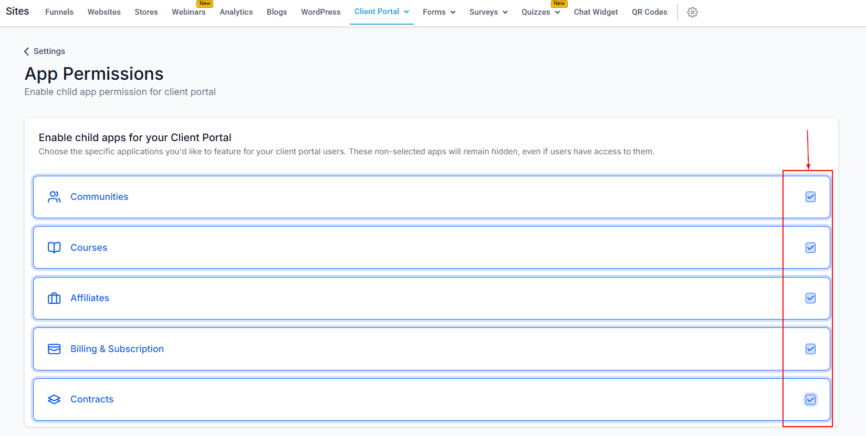Switch to the Websites tab
This screenshot has width=866, height=436.
coord(104,12)
